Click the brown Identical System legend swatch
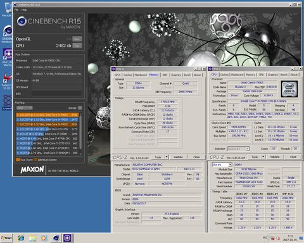 [x=35, y=159]
